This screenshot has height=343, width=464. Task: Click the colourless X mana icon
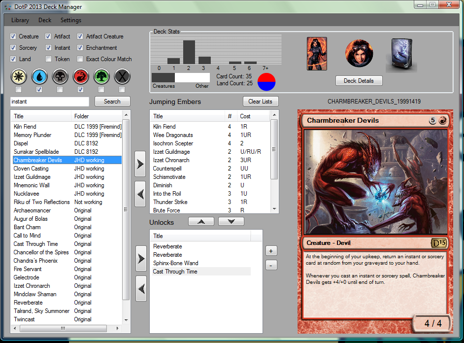(x=122, y=76)
